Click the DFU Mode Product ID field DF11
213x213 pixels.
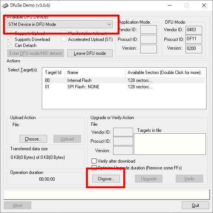coord(194,39)
